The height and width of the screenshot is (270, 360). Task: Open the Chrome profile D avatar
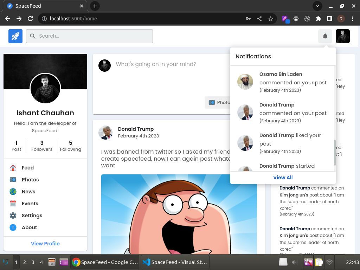[x=341, y=19]
